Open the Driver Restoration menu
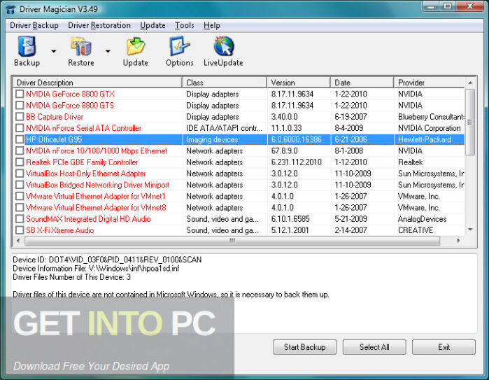Viewport: 489px width, 380px height. [x=99, y=25]
